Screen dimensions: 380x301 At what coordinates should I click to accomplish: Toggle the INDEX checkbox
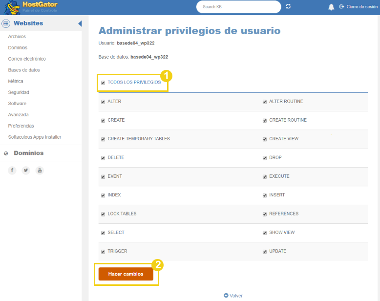coord(103,195)
